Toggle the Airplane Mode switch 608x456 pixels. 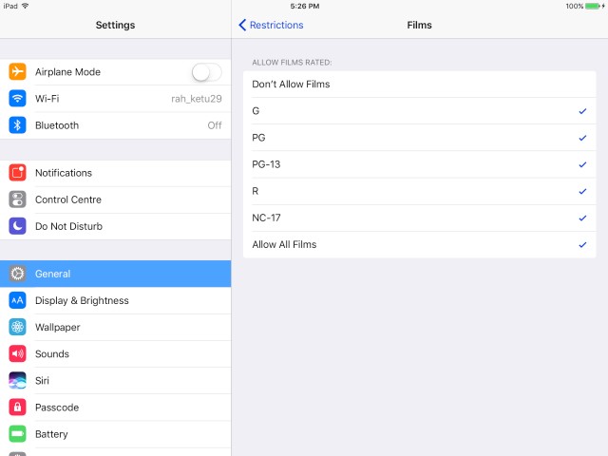click(207, 72)
